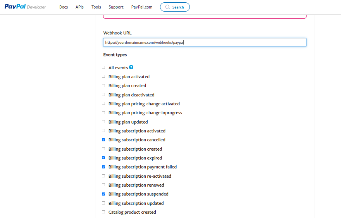Enable Billing plan pricing-change inprogress
This screenshot has width=341, height=218.
click(x=103, y=113)
